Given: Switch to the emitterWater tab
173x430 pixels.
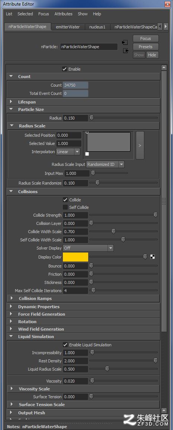Looking at the screenshot, I should (x=68, y=27).
